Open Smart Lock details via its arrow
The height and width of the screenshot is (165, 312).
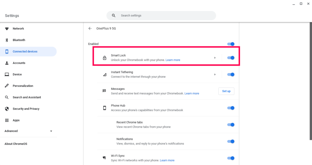coord(215,58)
